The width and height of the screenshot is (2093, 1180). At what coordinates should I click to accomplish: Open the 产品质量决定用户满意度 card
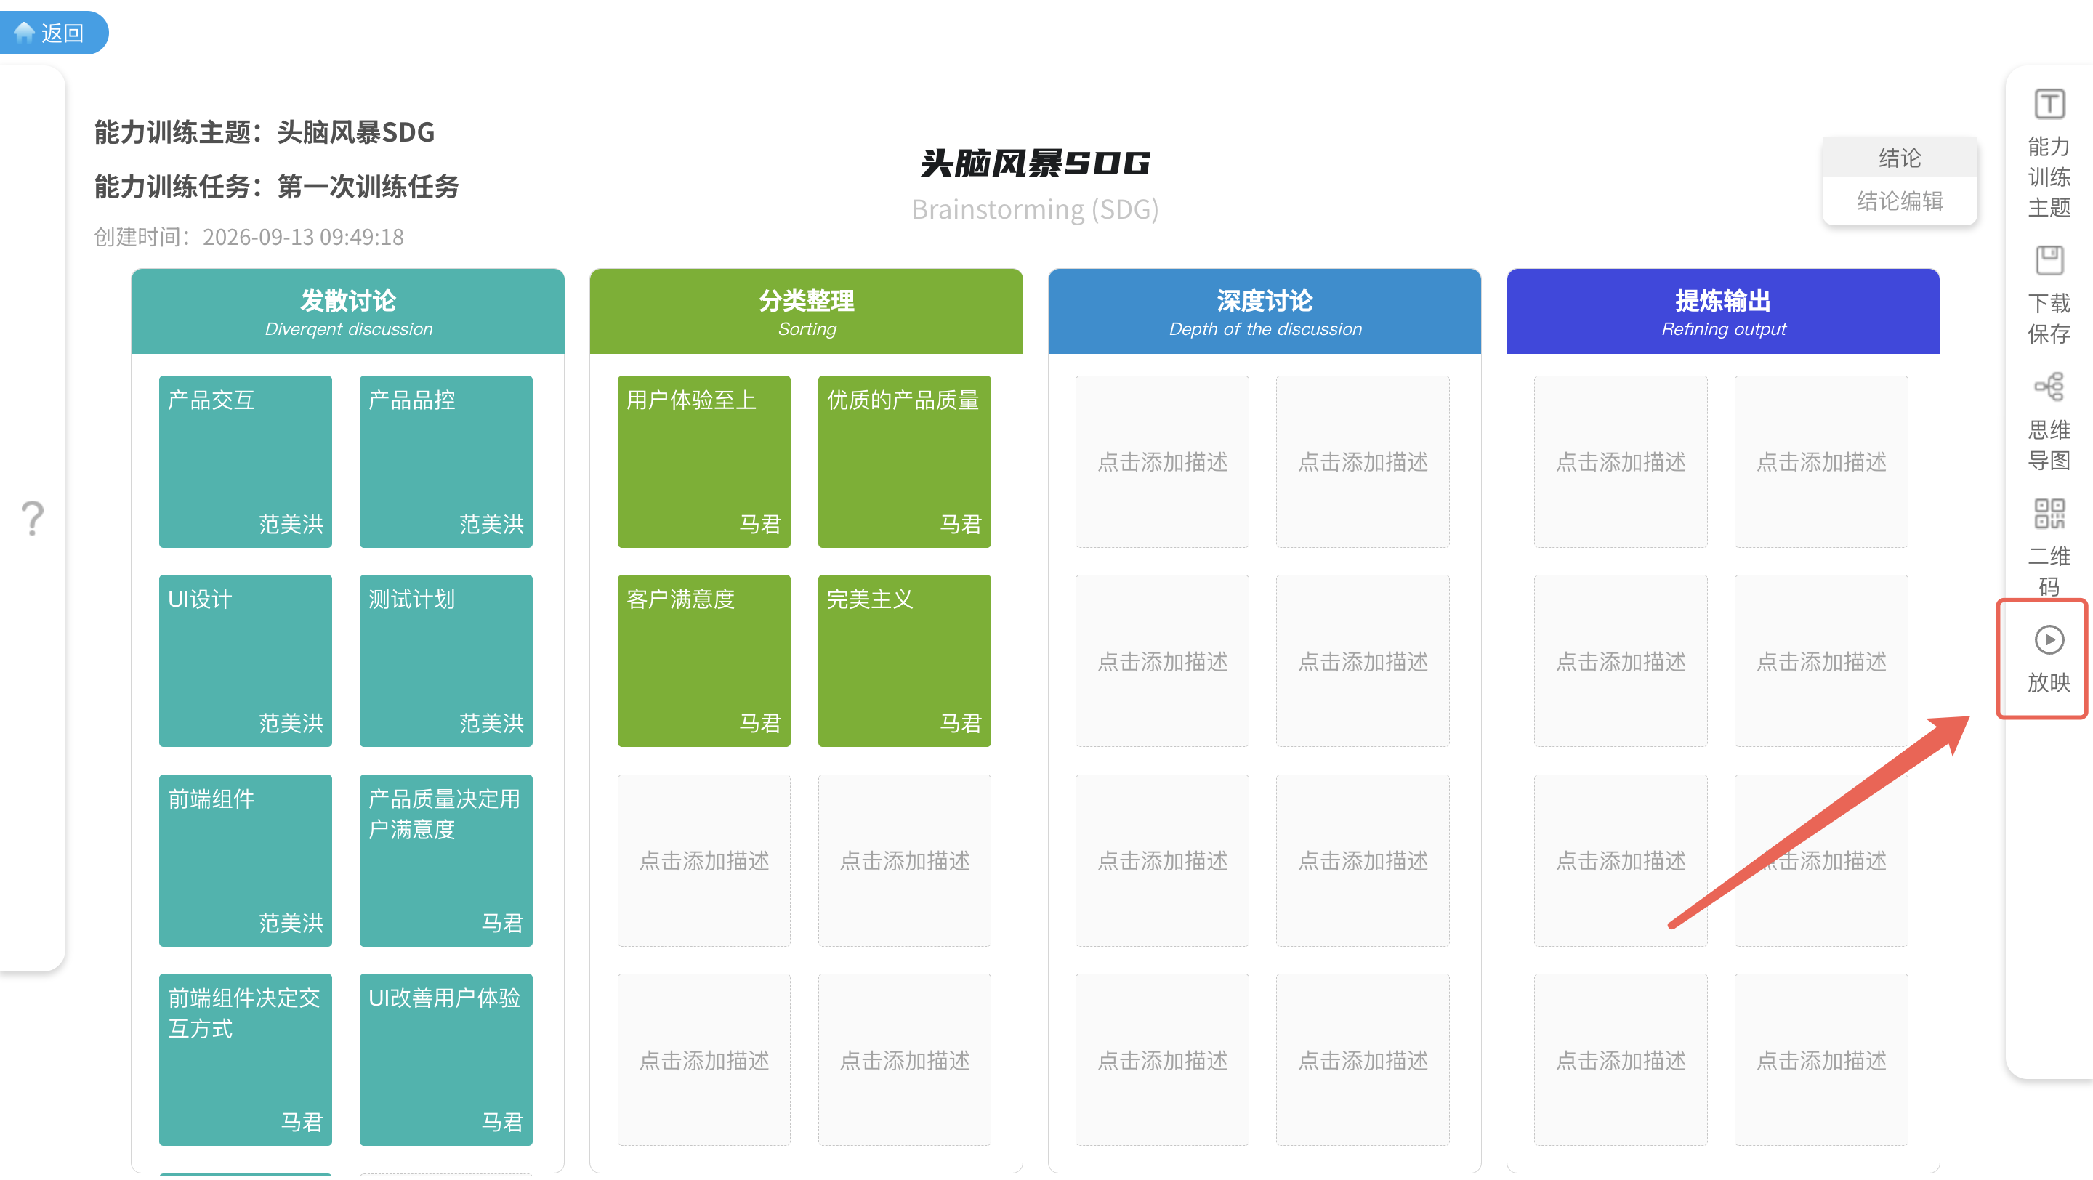tap(446, 860)
